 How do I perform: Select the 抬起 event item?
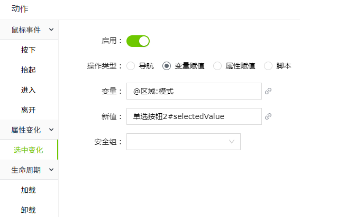click(29, 70)
